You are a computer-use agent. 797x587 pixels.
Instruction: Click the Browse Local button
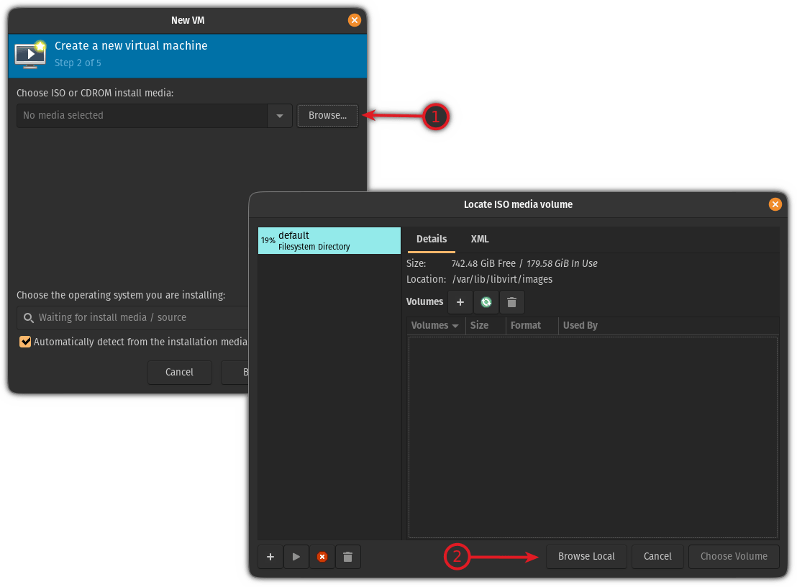pyautogui.click(x=586, y=556)
